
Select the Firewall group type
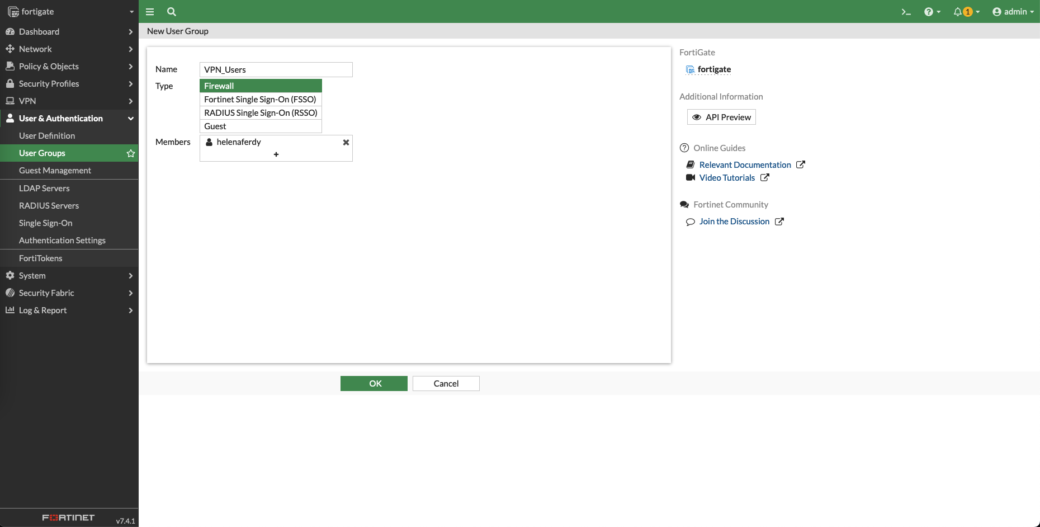click(261, 86)
